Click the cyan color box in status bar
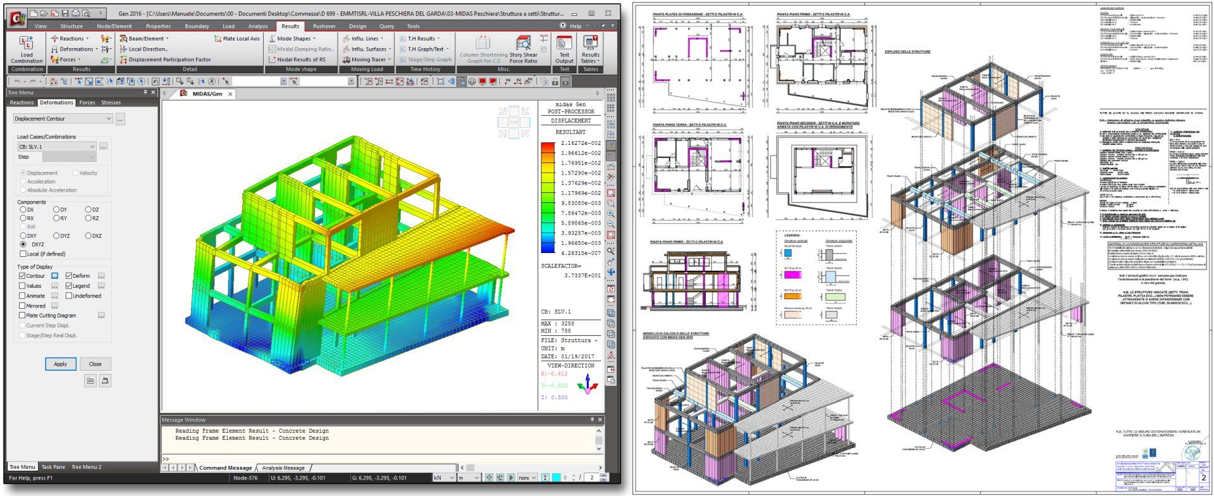 click(x=556, y=478)
